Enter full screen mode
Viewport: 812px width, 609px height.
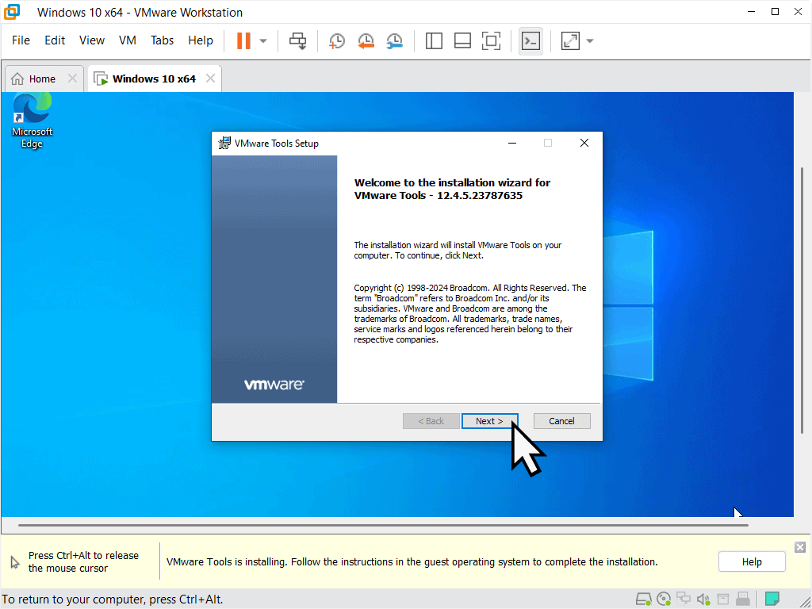[x=491, y=41]
